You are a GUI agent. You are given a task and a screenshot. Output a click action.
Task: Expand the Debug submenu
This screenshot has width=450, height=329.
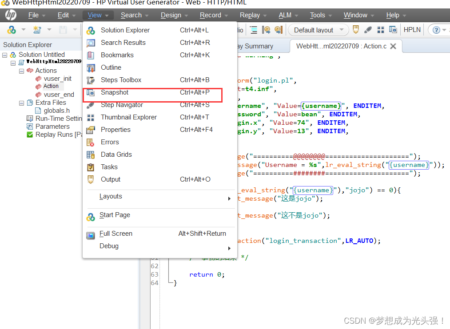pos(159,246)
